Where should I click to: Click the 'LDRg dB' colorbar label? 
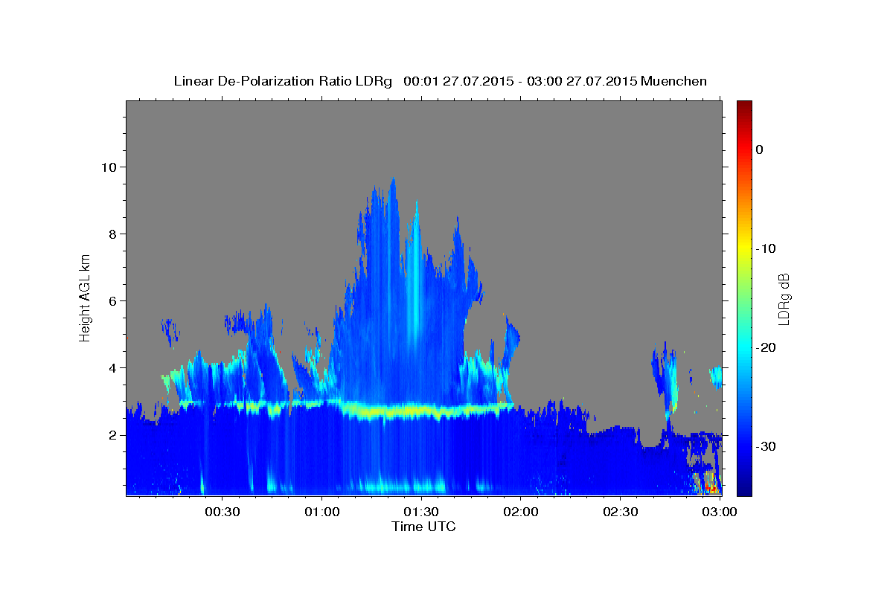coord(784,299)
